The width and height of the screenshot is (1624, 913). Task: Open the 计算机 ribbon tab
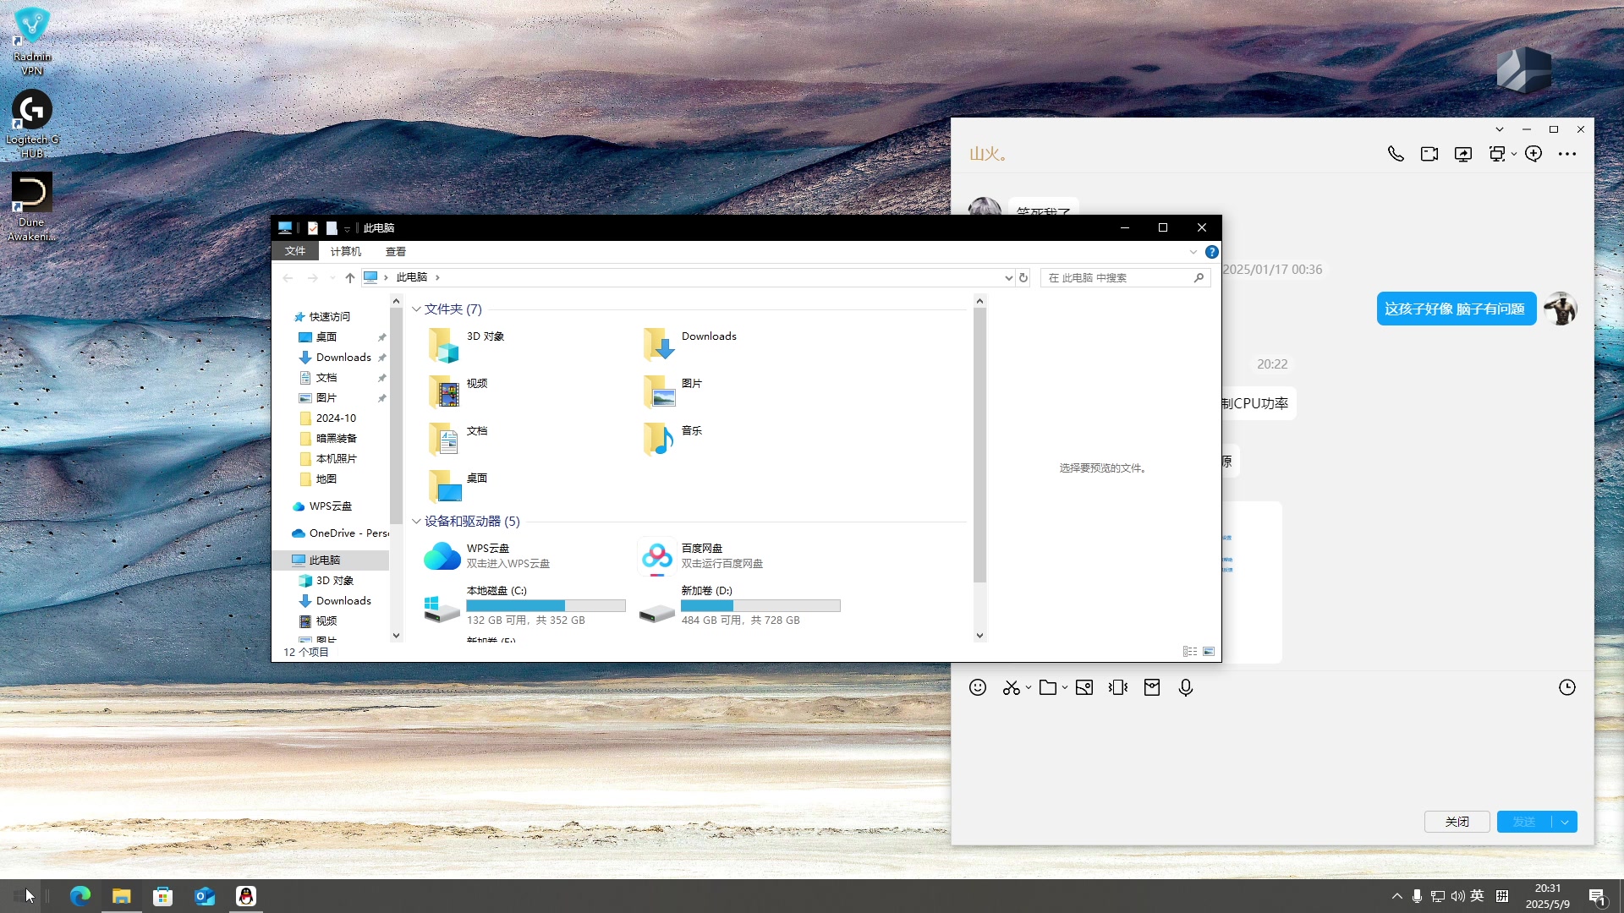tap(346, 251)
